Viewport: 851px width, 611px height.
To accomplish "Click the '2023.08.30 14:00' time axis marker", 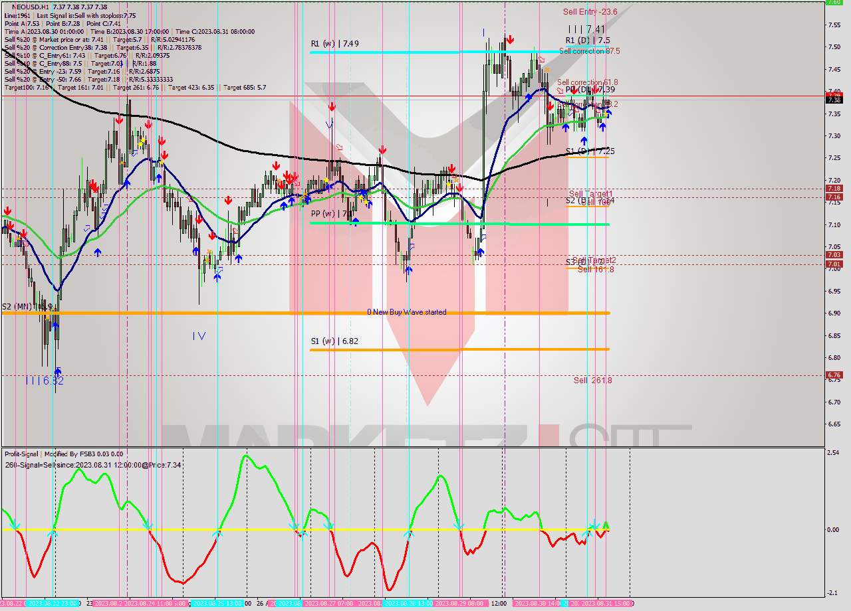I will coord(538,604).
